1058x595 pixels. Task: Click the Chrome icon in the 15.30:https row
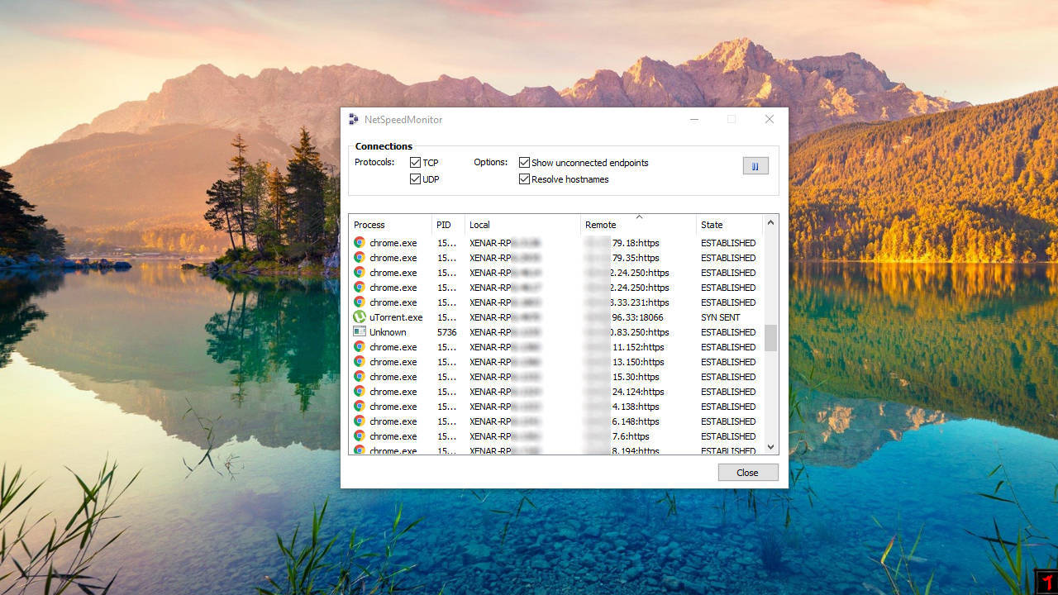pos(360,377)
